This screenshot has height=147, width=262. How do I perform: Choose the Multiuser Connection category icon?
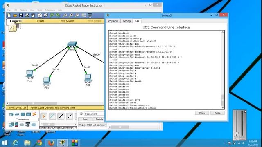coord(34,125)
